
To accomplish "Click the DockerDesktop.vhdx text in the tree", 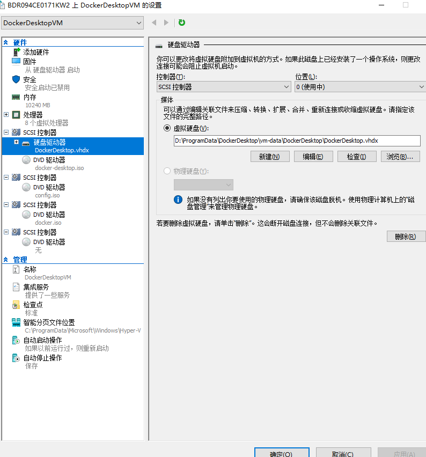I will tap(62, 150).
